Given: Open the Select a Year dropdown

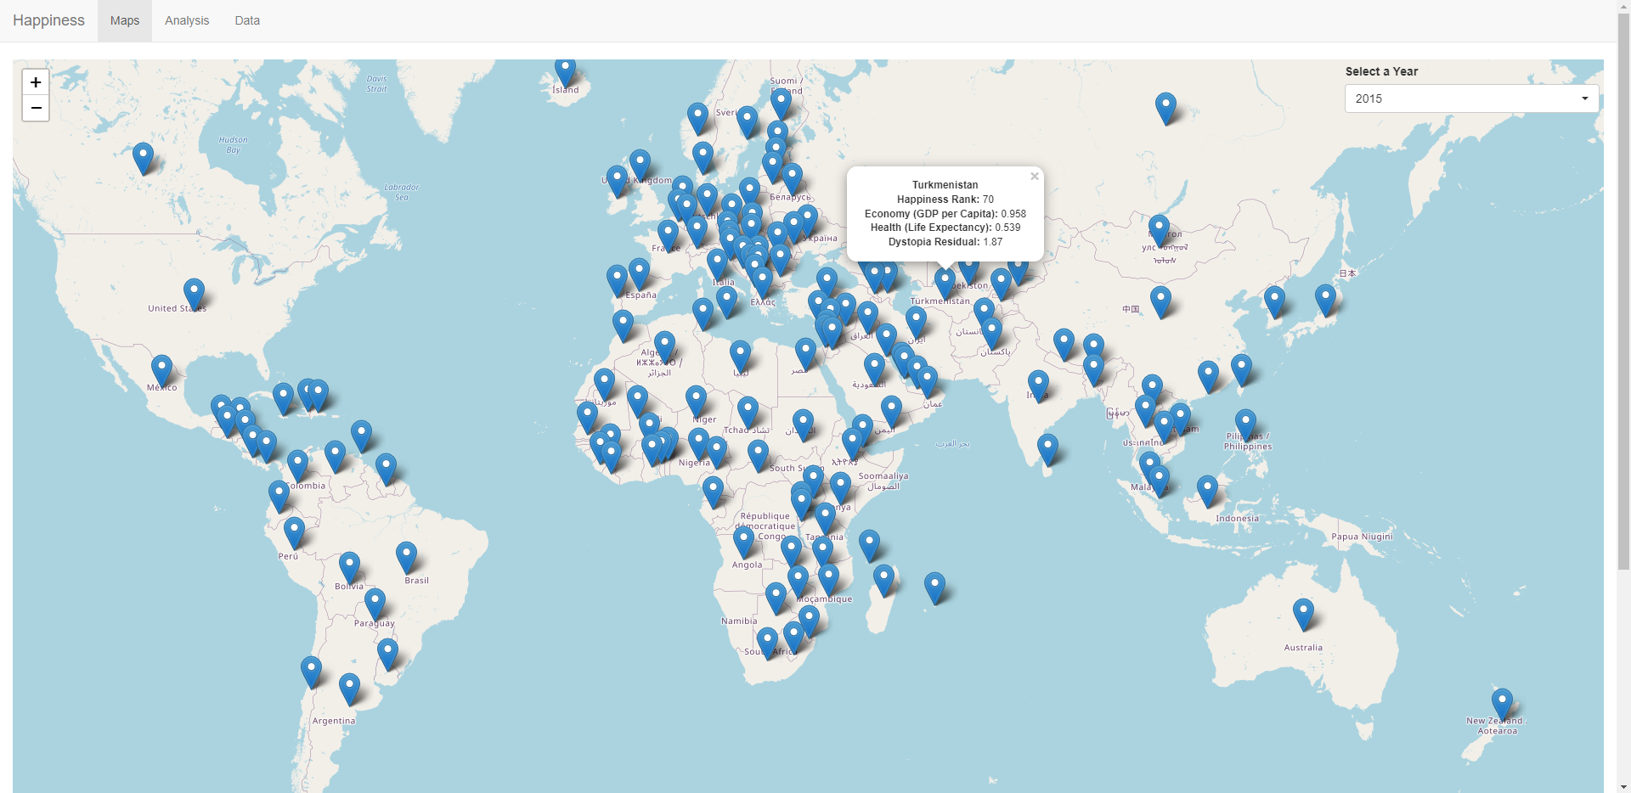Looking at the screenshot, I should pyautogui.click(x=1470, y=98).
